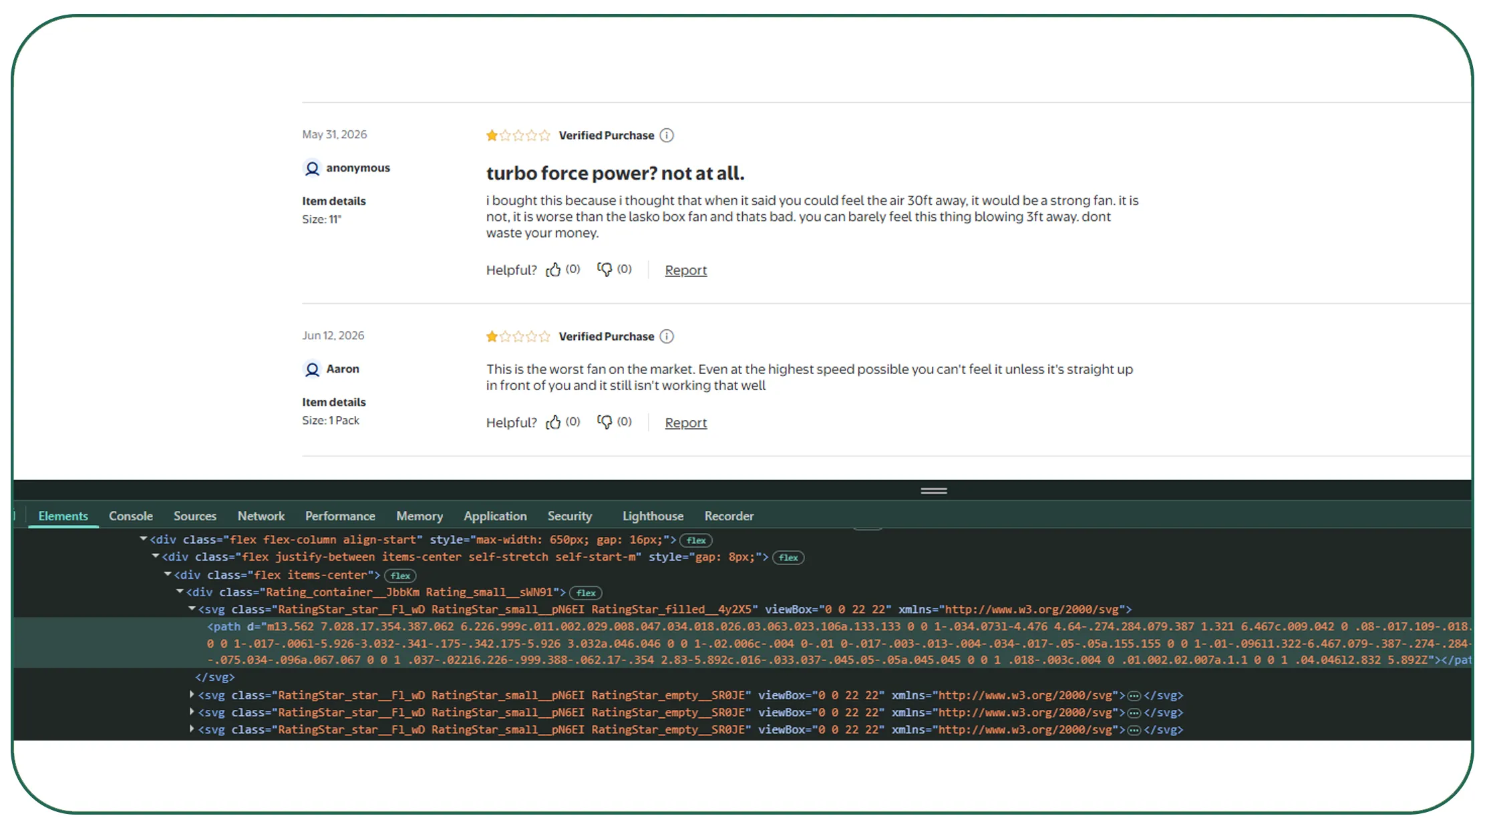Click the flex badge next to Rating_container div
1485x828 pixels.
[586, 593]
